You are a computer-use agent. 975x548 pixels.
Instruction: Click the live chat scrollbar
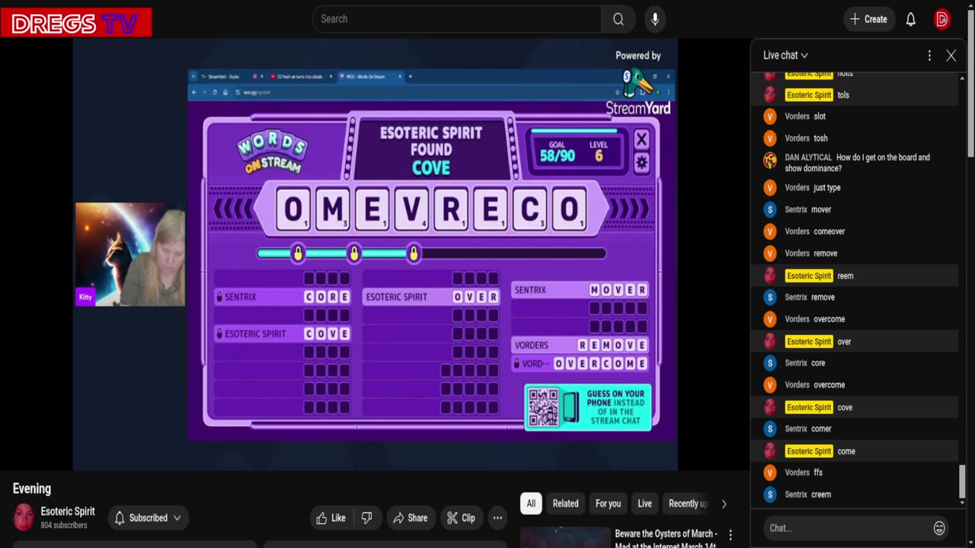(961, 481)
